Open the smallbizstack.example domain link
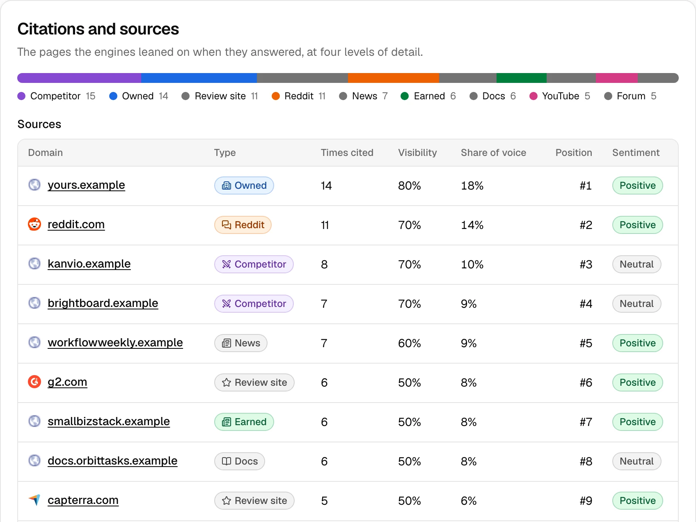This screenshot has height=522, width=696. tap(109, 421)
